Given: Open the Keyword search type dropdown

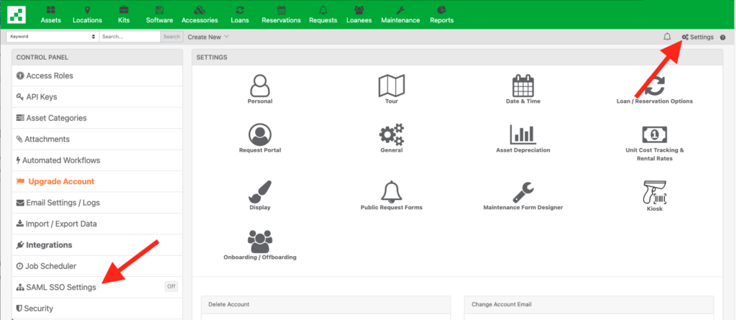Looking at the screenshot, I should 52,37.
